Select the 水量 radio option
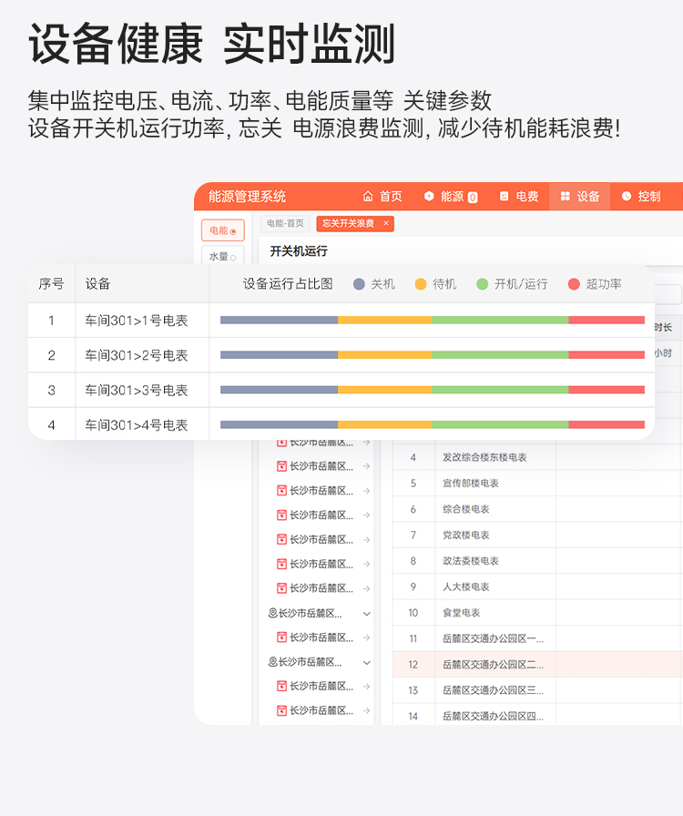 223,257
